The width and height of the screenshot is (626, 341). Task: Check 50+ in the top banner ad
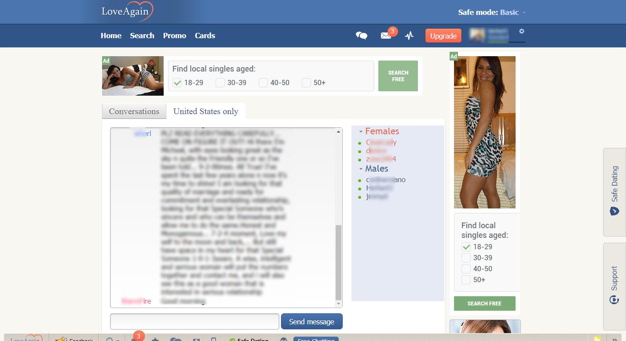point(306,83)
